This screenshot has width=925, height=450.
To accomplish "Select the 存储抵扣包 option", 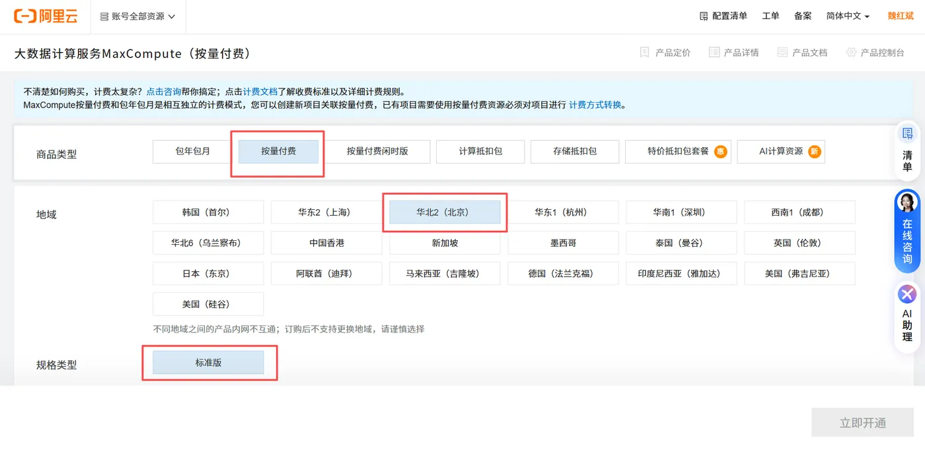I will pos(575,151).
